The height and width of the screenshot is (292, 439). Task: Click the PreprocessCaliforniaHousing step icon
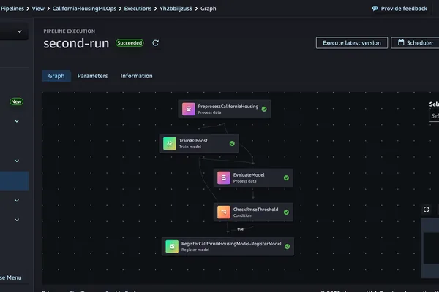coord(189,109)
